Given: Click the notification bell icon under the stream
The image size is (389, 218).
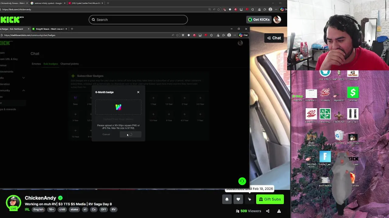Looking at the screenshot, I should (x=227, y=199).
